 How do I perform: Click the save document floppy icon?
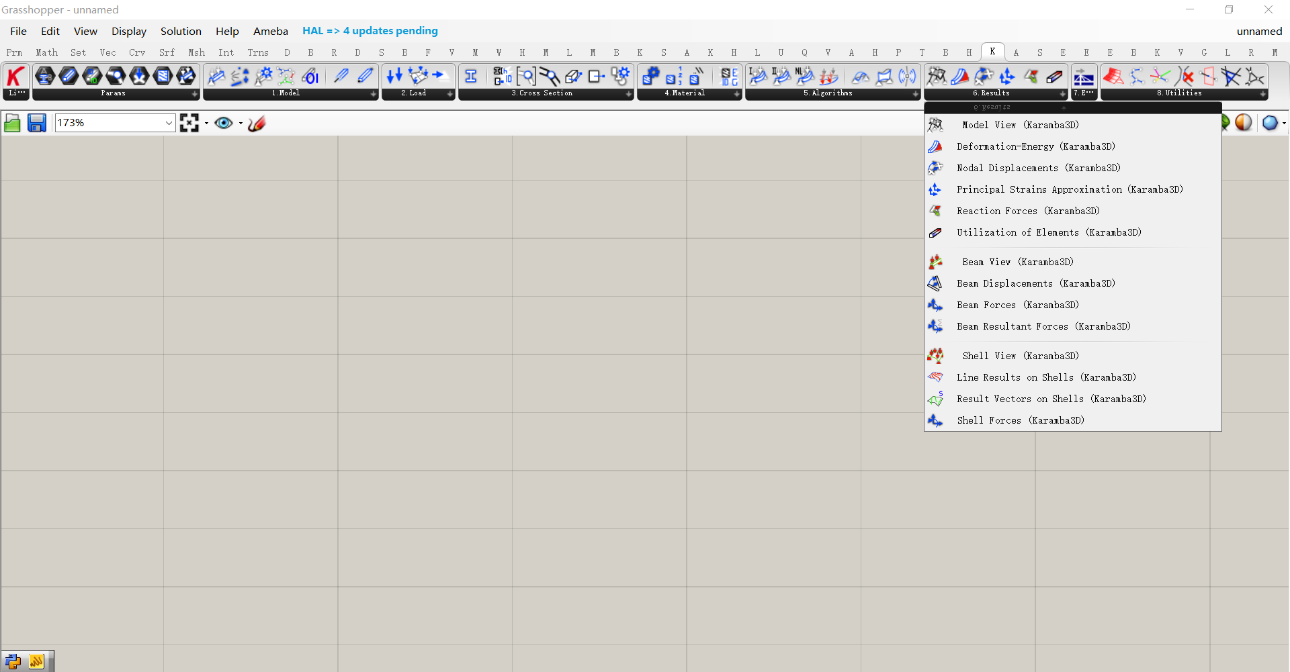[36, 123]
